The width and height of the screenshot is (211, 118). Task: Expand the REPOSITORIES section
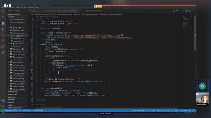click(x=17, y=92)
